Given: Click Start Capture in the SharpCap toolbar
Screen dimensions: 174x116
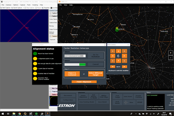Looking at the screenshot, I should [x=5, y=8].
